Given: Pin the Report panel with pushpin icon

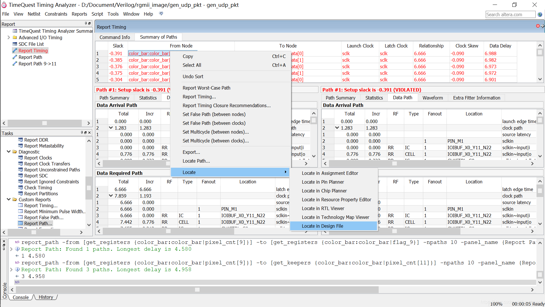Looking at the screenshot, I should pos(86,24).
